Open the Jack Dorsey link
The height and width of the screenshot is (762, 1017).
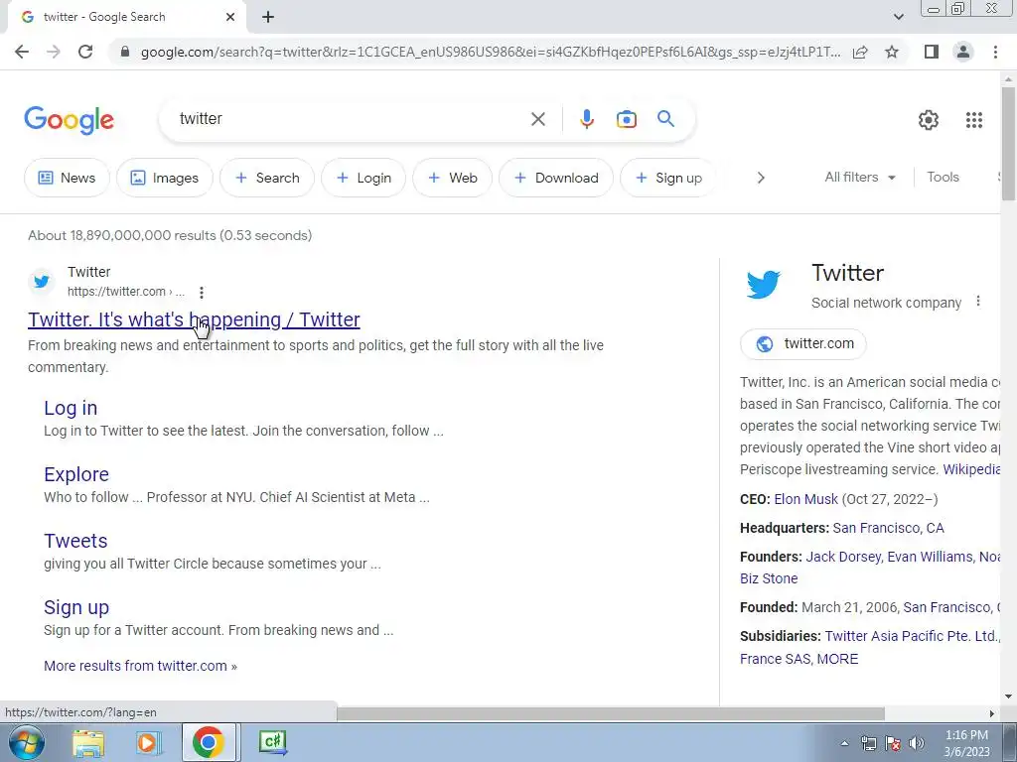coord(843,557)
